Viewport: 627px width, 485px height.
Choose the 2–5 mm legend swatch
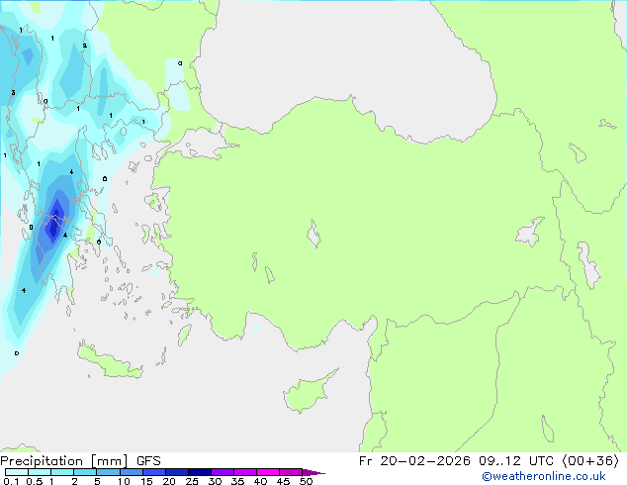pyautogui.click(x=85, y=472)
